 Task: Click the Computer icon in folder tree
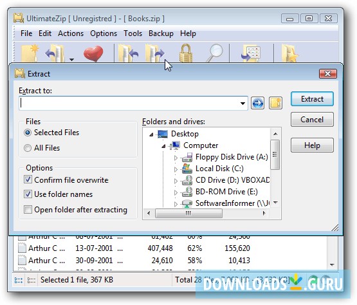coord(175,145)
